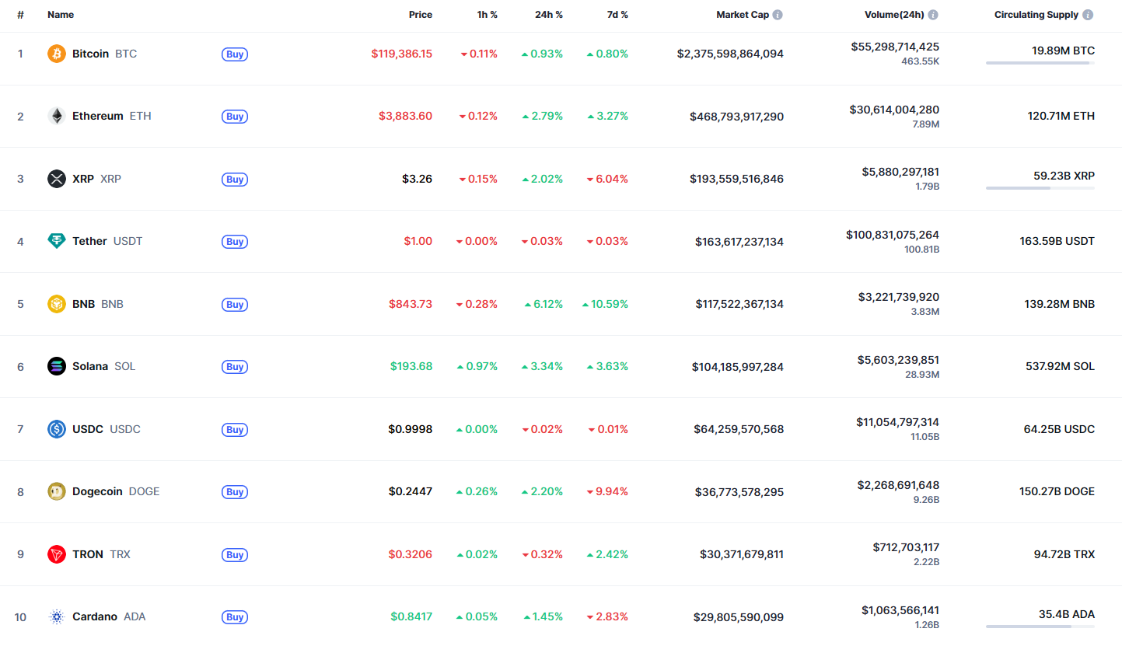Click TRON volume $712,703,117

(906, 547)
